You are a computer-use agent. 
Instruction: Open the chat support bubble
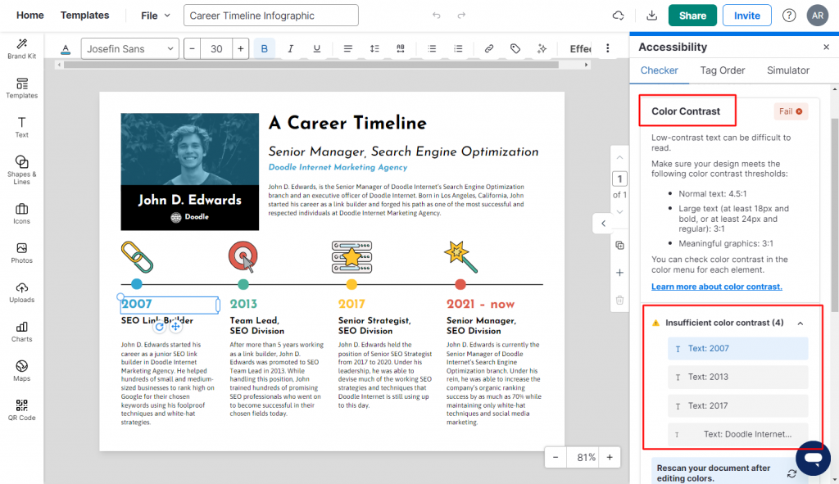coord(813,459)
